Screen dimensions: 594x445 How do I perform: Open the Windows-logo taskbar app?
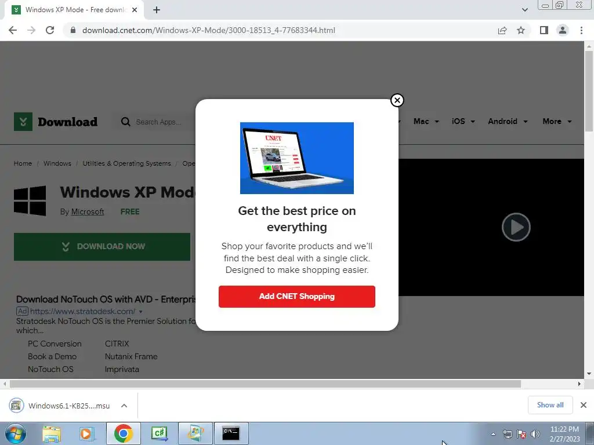(195, 433)
